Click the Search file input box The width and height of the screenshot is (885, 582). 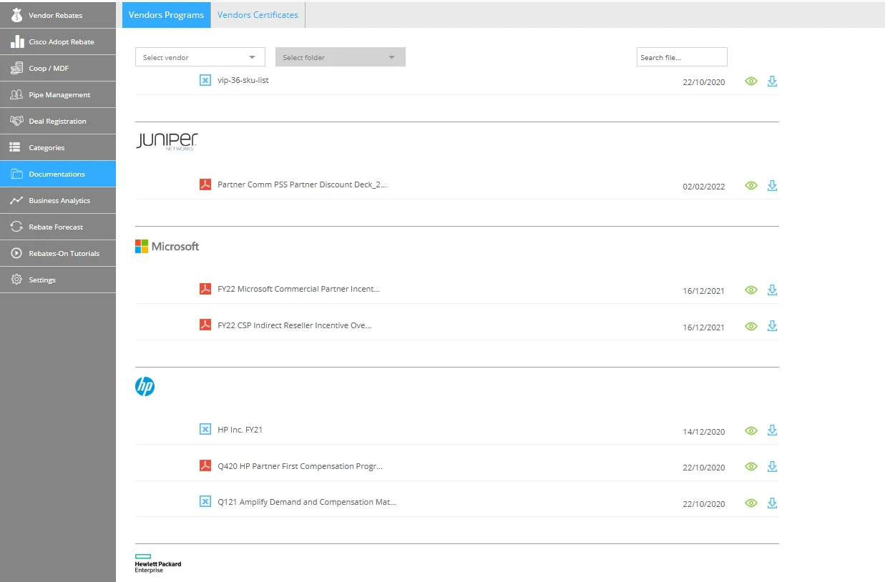[x=682, y=57]
